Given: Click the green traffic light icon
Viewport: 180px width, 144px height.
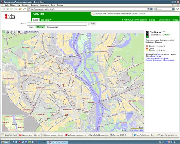Looking at the screenshot, I should tap(147, 34).
